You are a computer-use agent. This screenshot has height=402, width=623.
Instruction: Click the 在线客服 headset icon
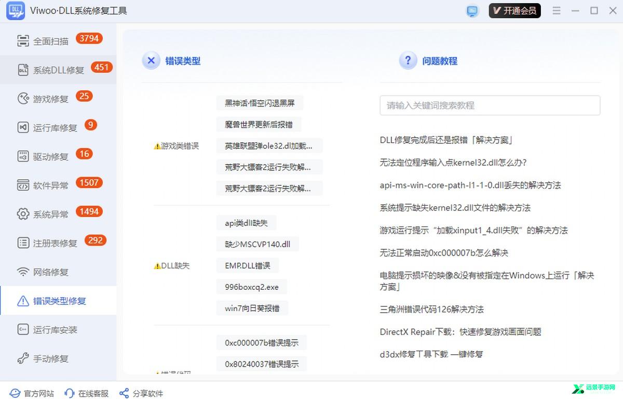(x=70, y=393)
